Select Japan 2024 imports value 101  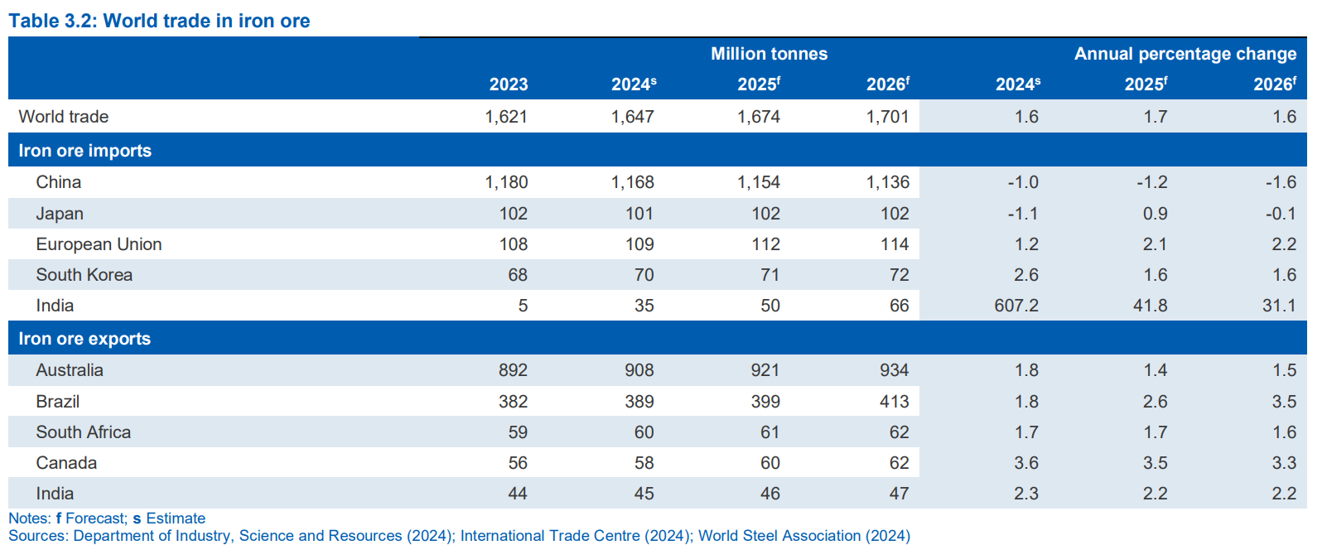[639, 214]
